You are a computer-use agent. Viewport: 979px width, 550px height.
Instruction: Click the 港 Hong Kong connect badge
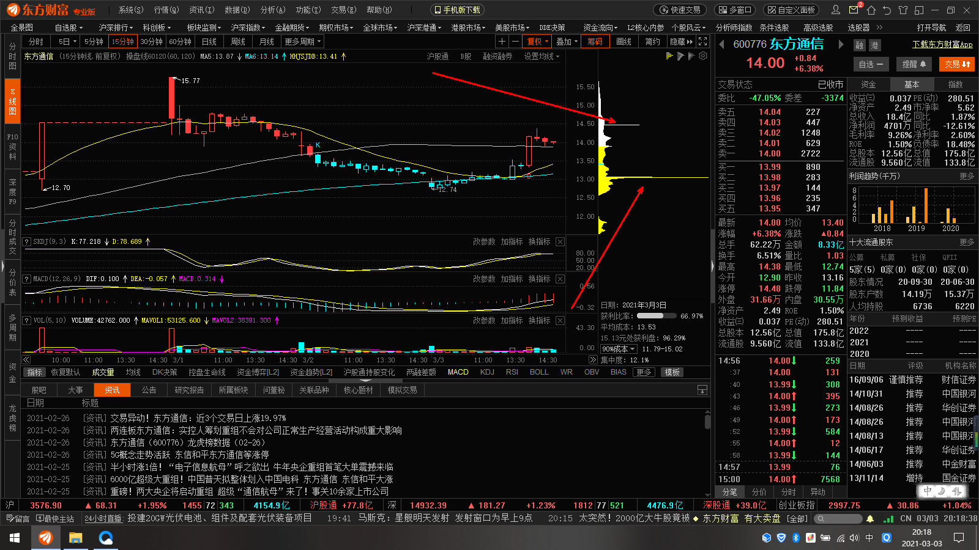874,45
